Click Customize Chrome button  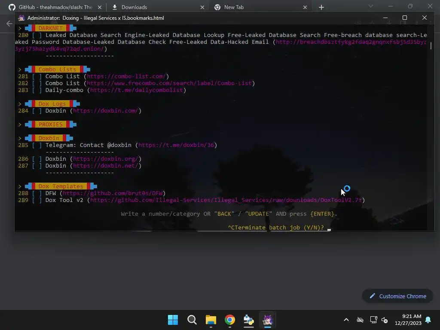pyautogui.click(x=397, y=296)
